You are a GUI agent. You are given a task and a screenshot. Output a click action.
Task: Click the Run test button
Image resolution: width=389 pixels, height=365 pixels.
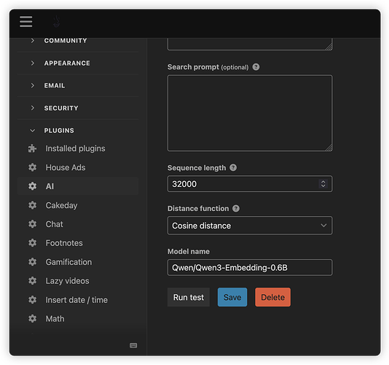(x=189, y=297)
